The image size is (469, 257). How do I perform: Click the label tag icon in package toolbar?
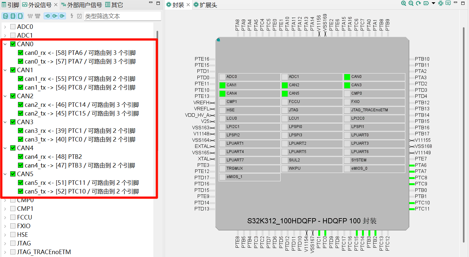[426, 3]
